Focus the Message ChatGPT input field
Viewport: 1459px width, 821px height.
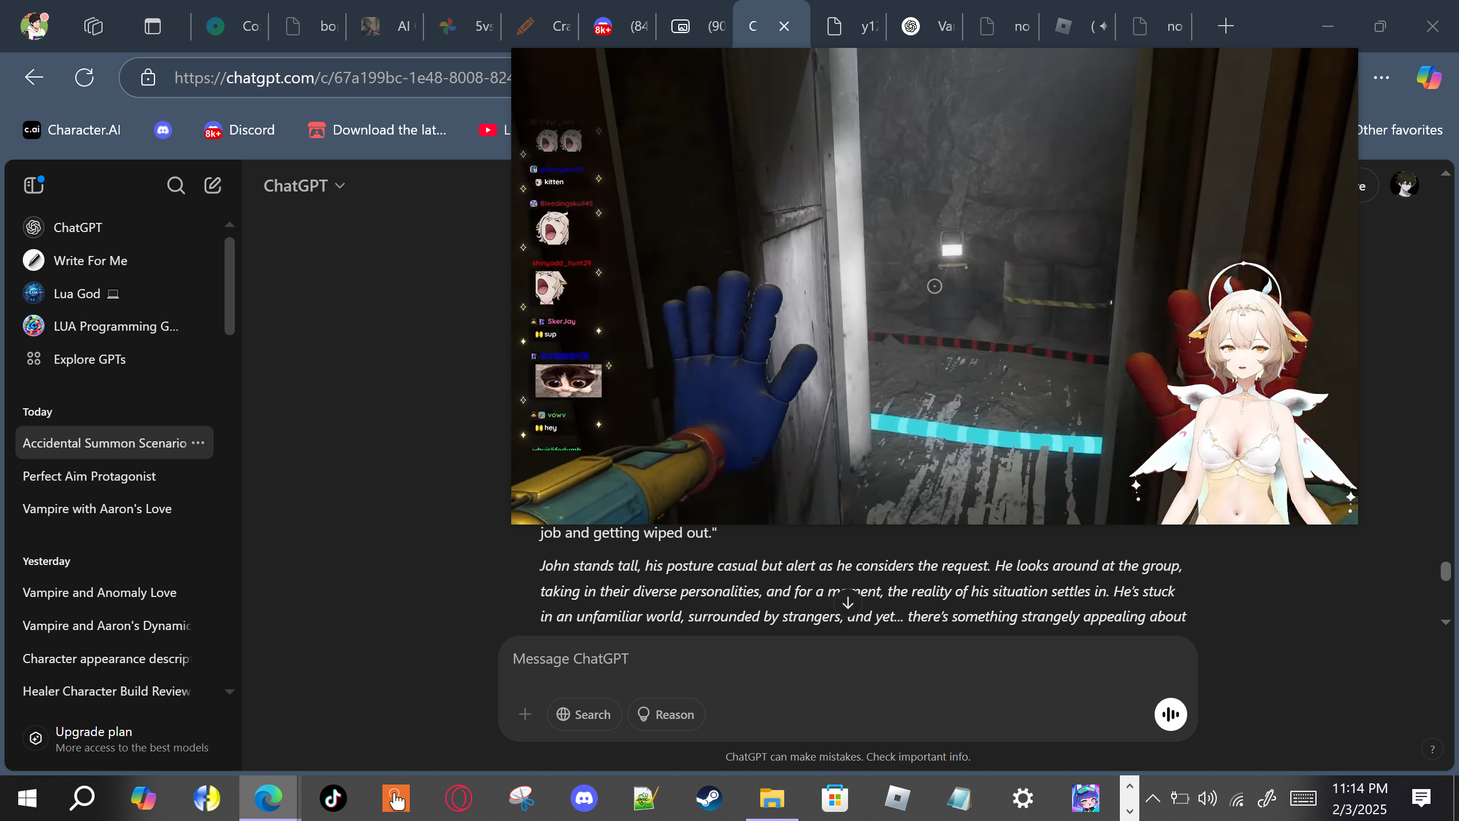pos(847,659)
